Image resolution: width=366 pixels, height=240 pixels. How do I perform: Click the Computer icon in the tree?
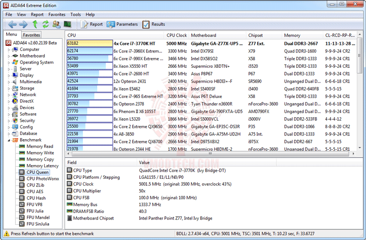click(x=15, y=49)
